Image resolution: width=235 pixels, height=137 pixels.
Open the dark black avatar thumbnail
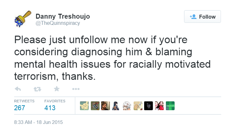click(x=148, y=106)
